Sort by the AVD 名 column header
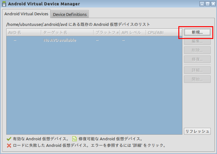Image resolution: width=217 pixels, height=154 pixels. (24, 32)
